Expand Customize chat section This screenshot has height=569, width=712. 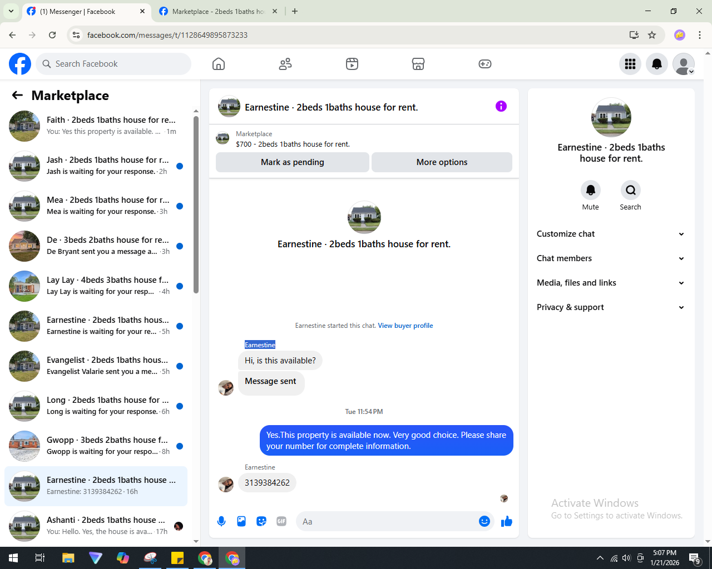point(611,234)
